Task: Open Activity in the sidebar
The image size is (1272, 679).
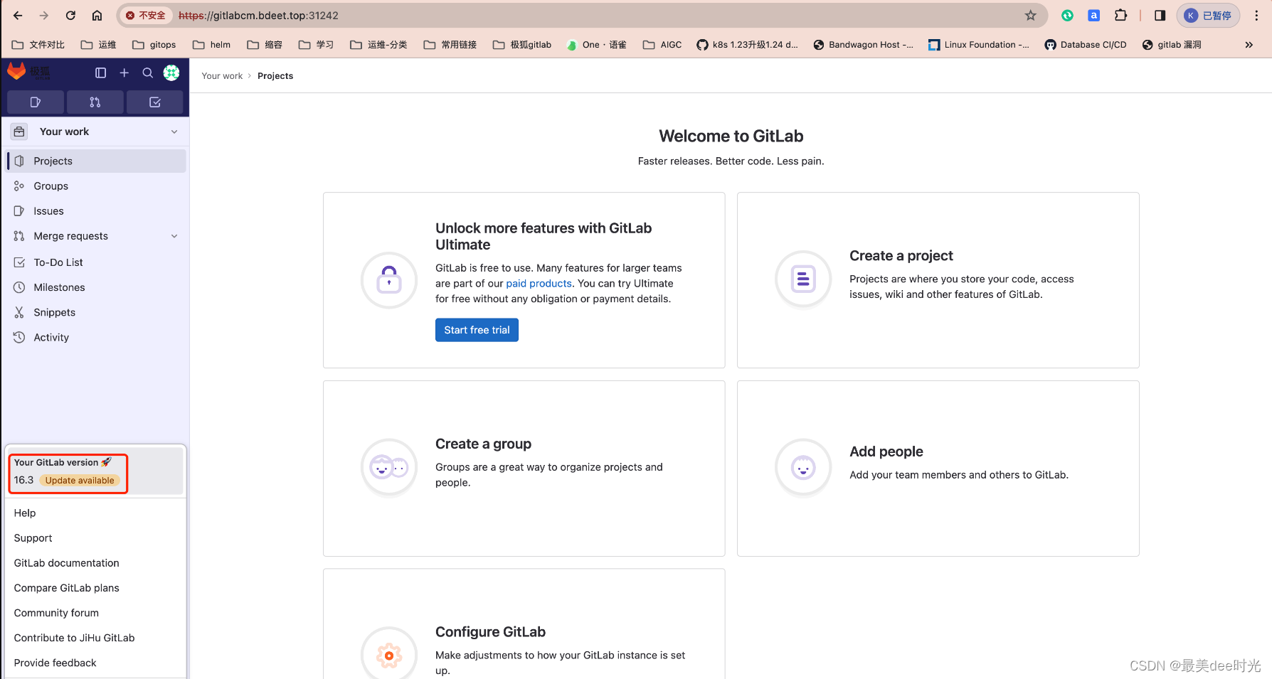Action: pos(95,337)
